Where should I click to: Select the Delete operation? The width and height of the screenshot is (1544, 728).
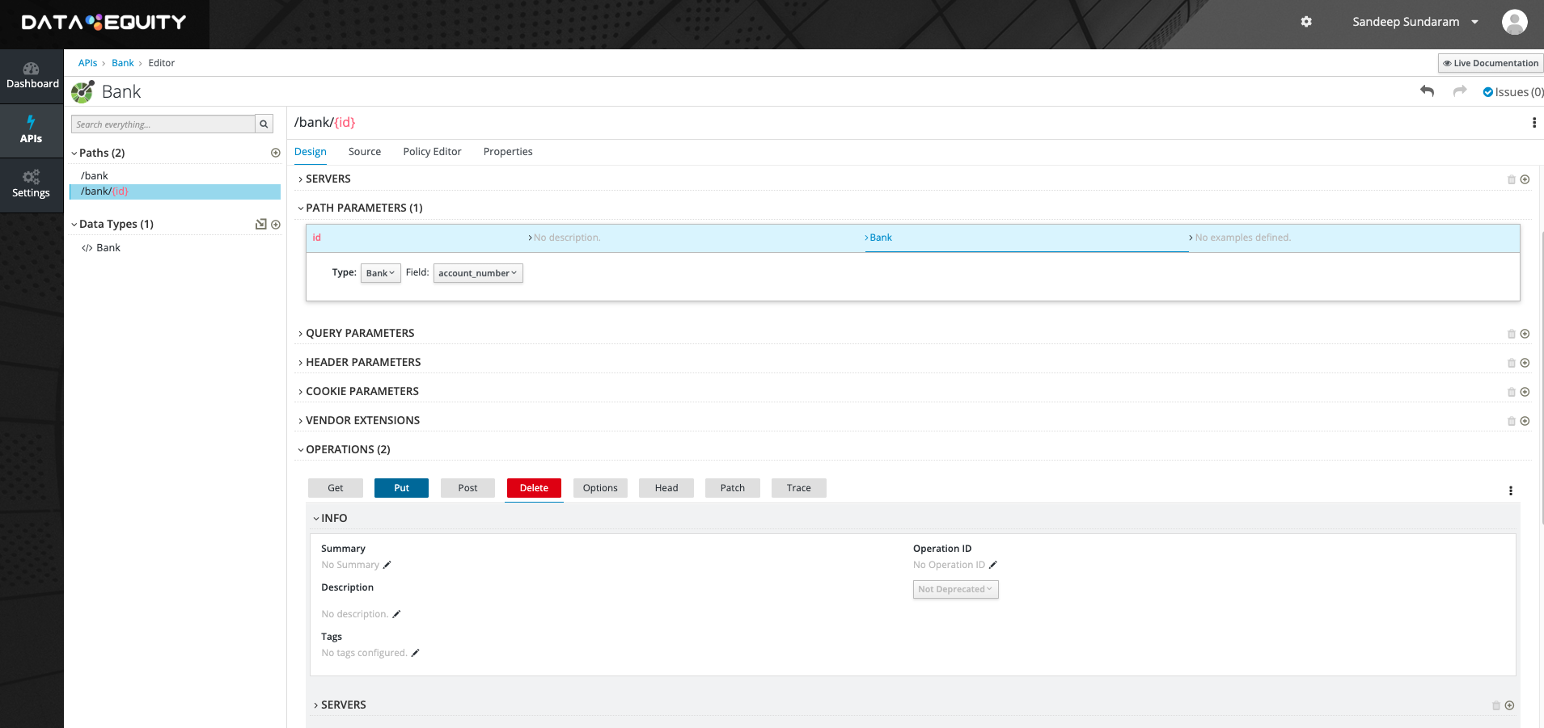coord(534,488)
